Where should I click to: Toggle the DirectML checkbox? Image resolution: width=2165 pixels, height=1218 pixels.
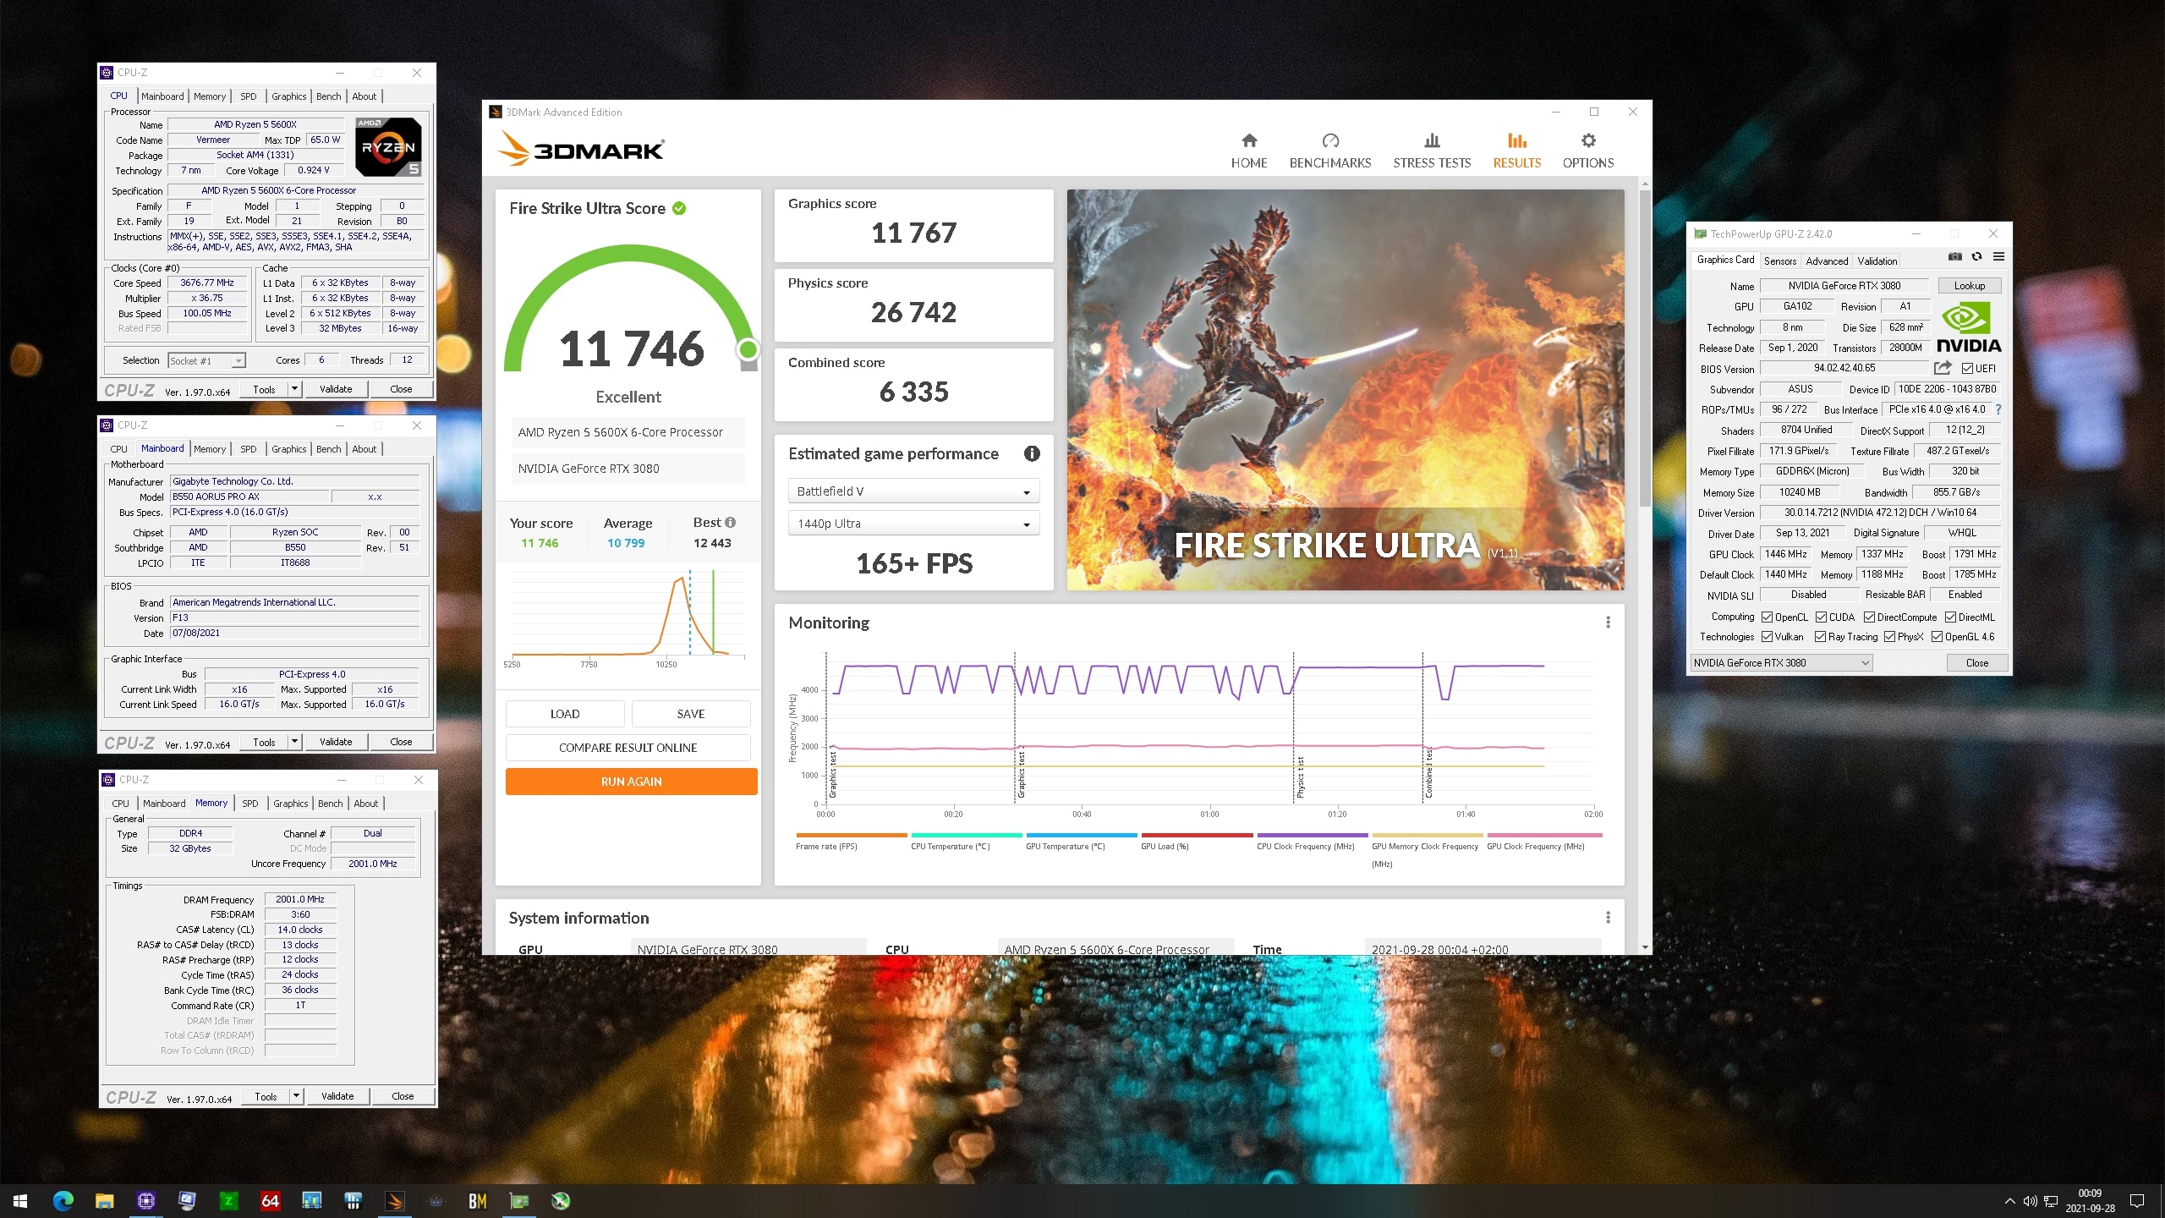1950,617
